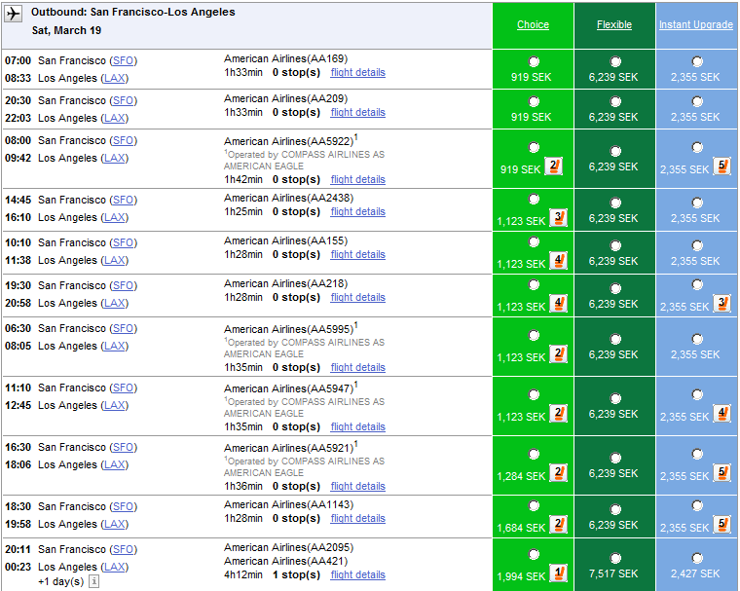This screenshot has height=591, width=740.
Task: Click the airplane icon beside Outbound heading
Action: (x=14, y=14)
